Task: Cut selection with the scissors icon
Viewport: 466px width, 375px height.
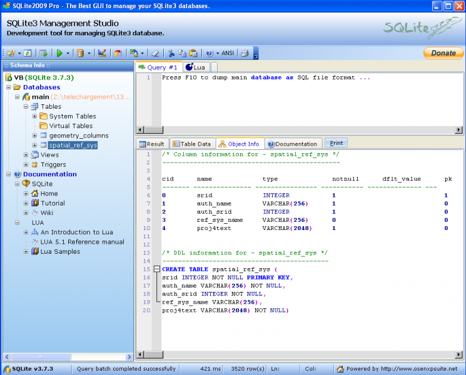Action: click(x=171, y=53)
